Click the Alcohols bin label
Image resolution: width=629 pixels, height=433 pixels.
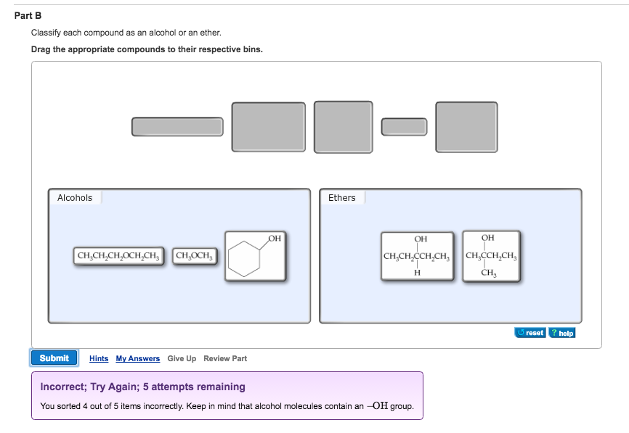[x=75, y=197]
